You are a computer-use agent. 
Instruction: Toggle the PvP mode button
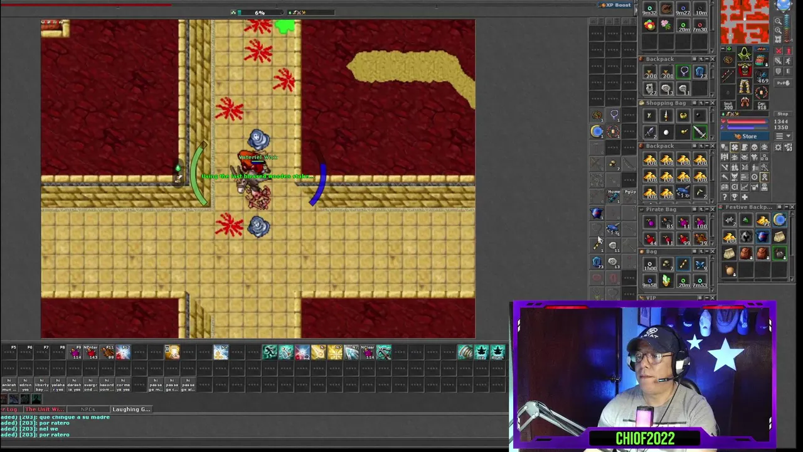point(783,83)
